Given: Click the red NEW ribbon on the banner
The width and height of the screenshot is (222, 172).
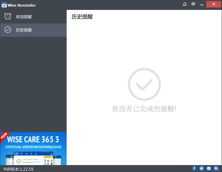Looking at the screenshot, I should [4, 136].
